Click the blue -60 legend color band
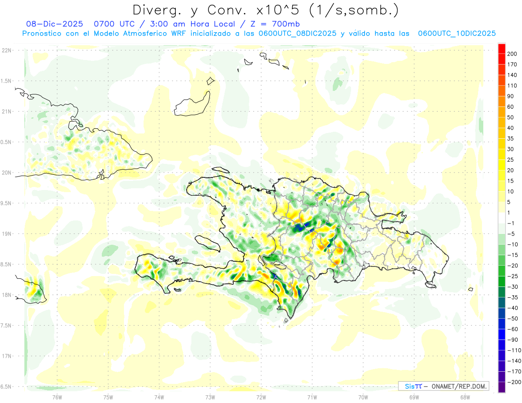522x403 pixels. pos(502,334)
